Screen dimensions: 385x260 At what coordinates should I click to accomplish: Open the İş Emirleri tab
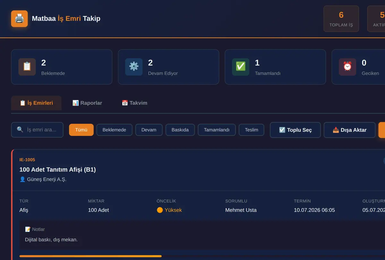36,103
